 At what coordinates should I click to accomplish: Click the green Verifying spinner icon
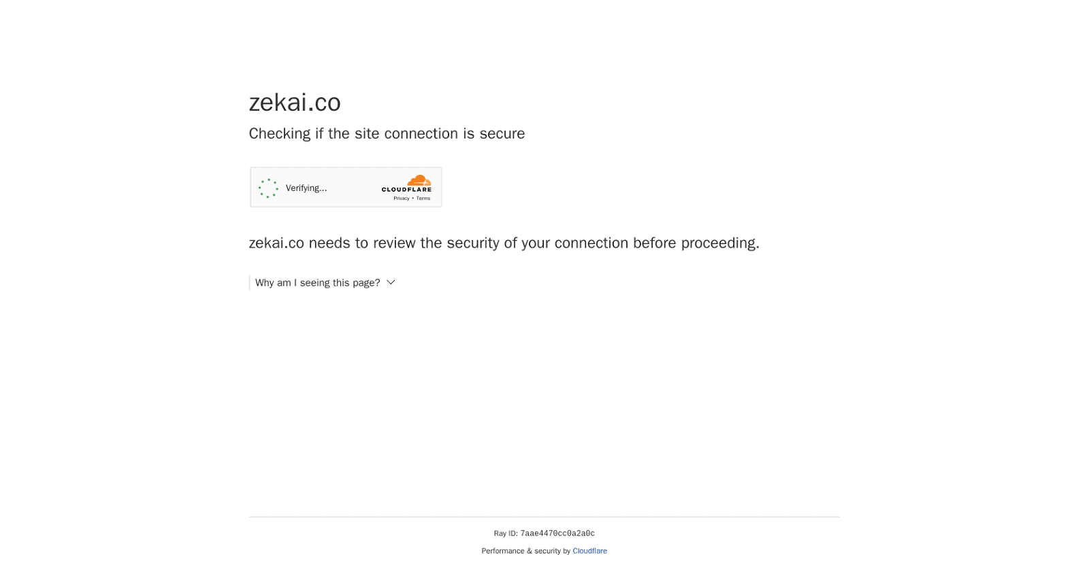(x=268, y=188)
